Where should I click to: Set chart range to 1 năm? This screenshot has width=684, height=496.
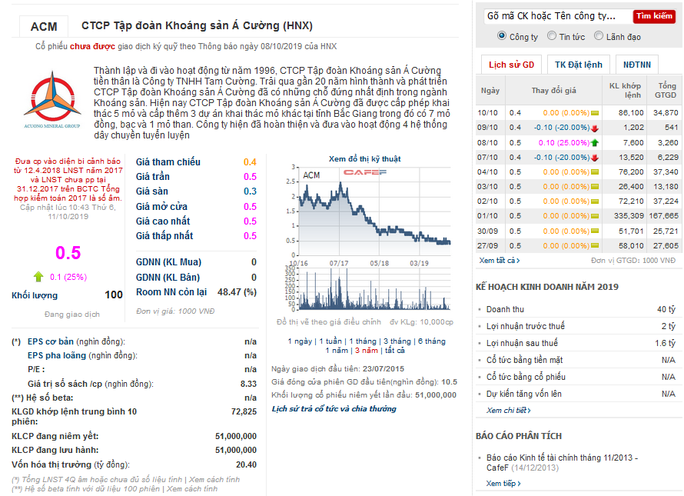pyautogui.click(x=337, y=350)
